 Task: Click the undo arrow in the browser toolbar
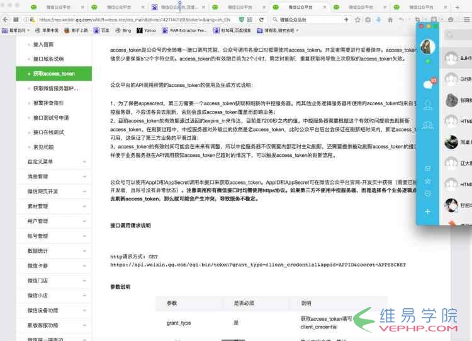(402, 20)
